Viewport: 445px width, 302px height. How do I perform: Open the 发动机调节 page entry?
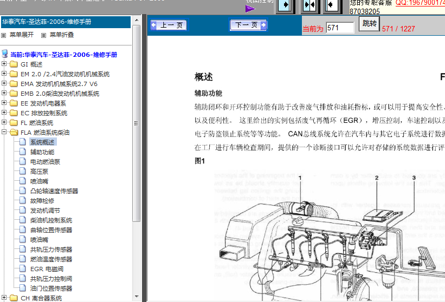pos(45,211)
